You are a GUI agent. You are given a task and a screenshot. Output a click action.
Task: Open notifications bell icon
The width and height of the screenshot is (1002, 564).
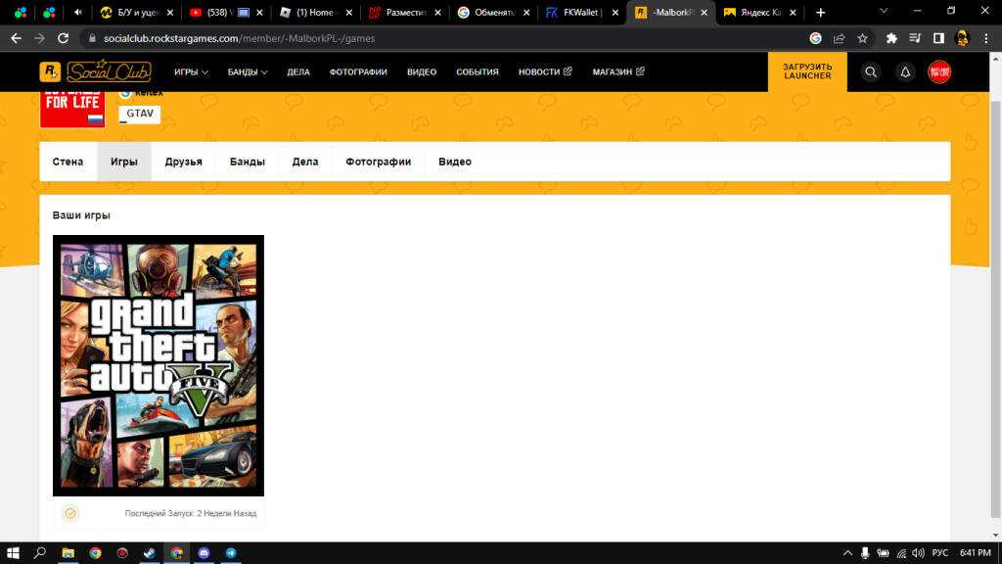click(x=905, y=71)
